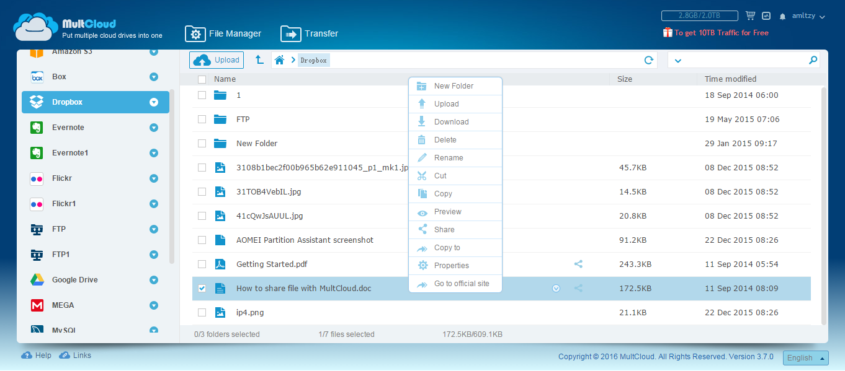The width and height of the screenshot is (845, 371).
Task: Check the box for folder 1
Action: (202, 95)
